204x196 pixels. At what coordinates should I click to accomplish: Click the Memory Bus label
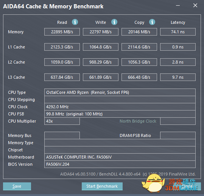point(20,136)
